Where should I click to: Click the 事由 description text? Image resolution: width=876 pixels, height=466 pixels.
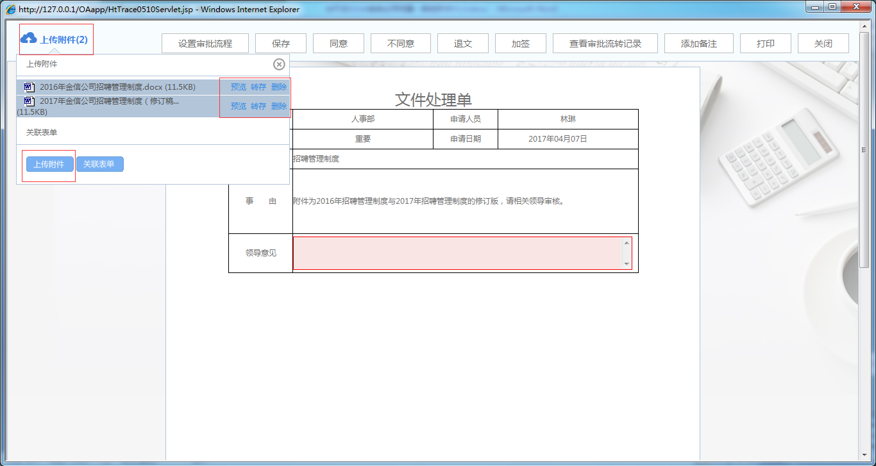pos(428,201)
